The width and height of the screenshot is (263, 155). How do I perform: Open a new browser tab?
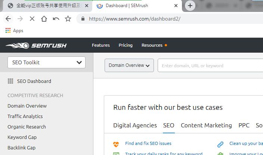coord(190,6)
